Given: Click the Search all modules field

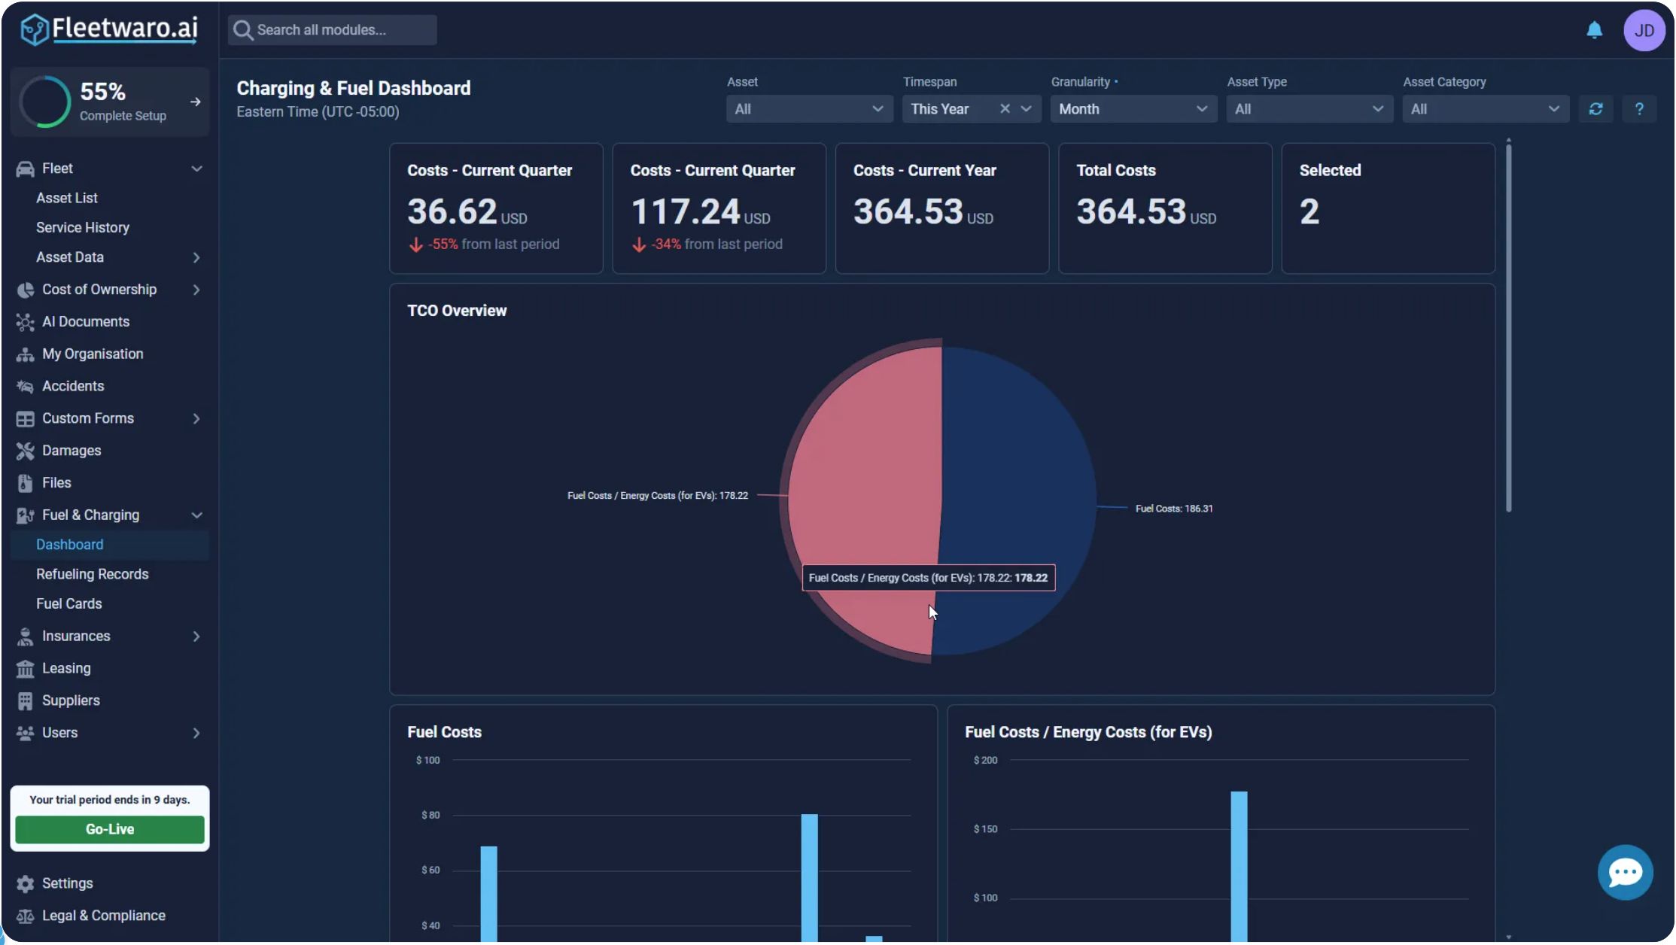Looking at the screenshot, I should point(333,30).
